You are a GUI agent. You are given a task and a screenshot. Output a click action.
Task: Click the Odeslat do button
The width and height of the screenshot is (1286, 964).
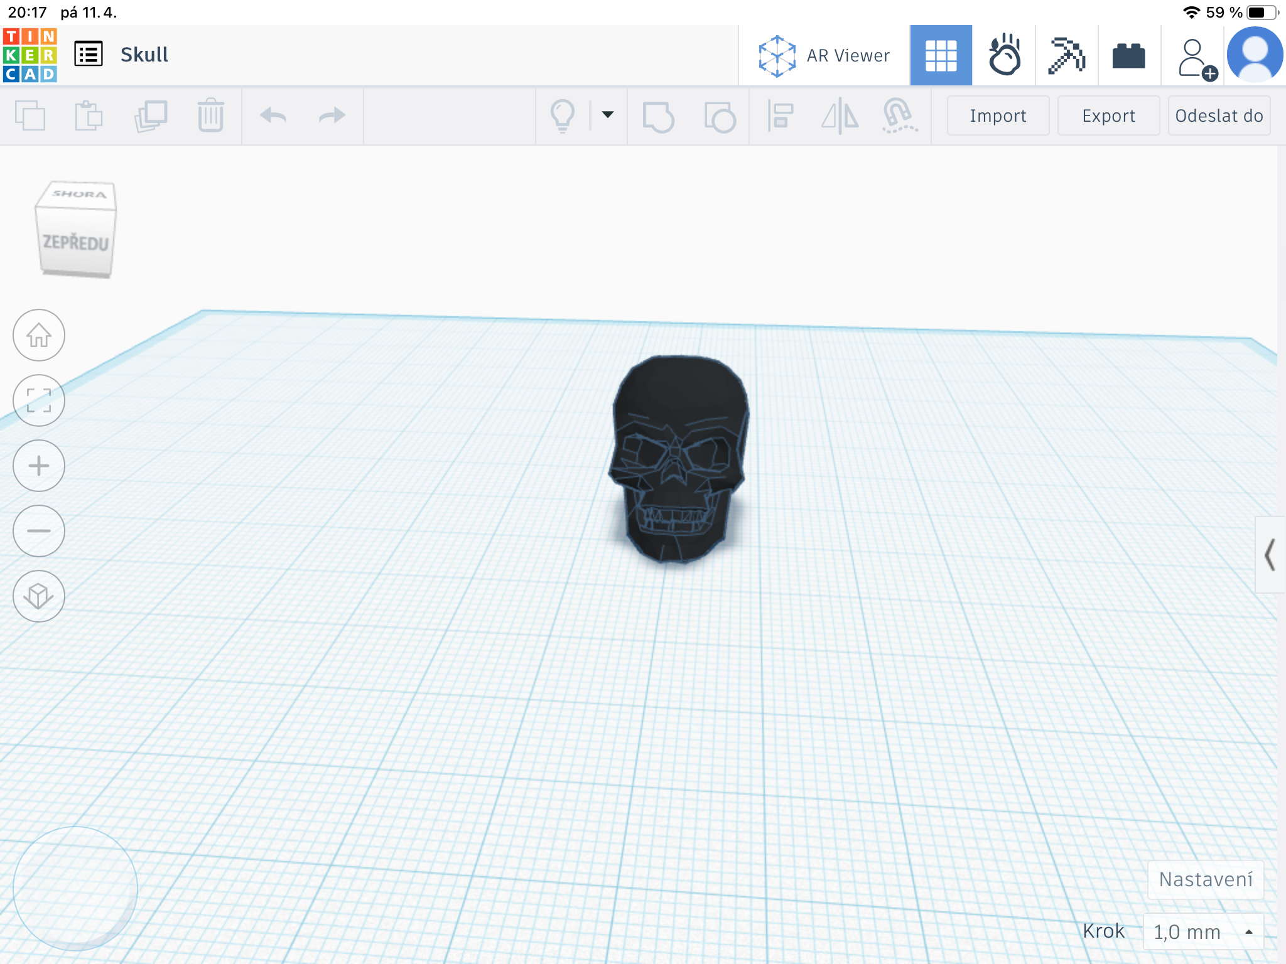click(x=1219, y=115)
